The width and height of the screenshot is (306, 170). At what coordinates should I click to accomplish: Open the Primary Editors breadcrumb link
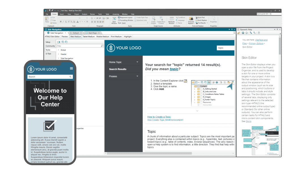(256, 43)
